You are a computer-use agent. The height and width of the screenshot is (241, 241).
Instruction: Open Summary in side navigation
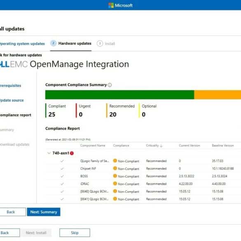[7, 130]
